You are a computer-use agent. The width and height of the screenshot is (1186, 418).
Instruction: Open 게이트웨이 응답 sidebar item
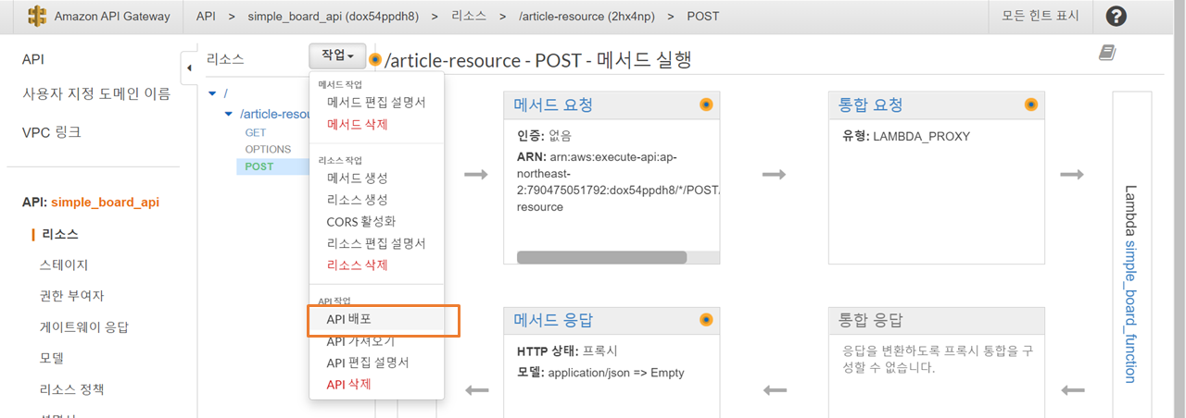point(84,326)
